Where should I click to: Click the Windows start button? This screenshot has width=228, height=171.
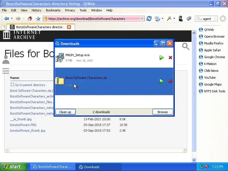13,167
